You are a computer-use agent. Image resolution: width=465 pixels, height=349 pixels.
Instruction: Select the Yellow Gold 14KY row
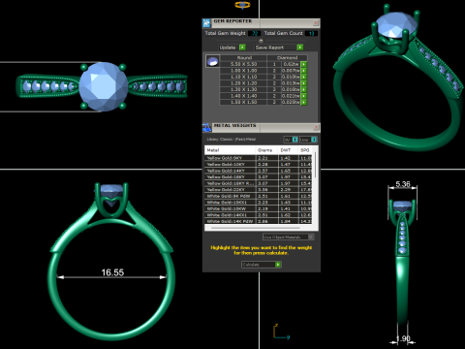coord(259,171)
